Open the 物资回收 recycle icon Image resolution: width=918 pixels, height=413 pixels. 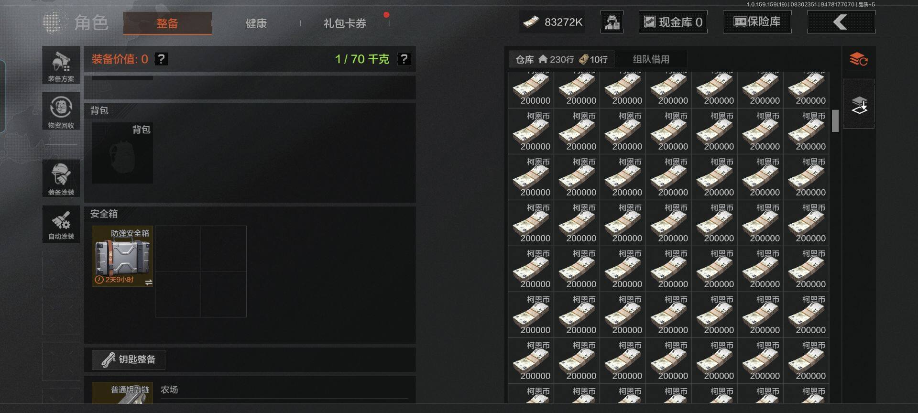point(61,111)
